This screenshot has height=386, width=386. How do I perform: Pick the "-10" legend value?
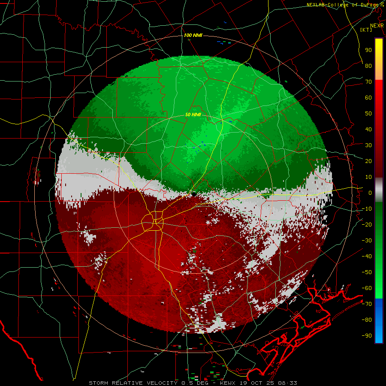point(367,209)
